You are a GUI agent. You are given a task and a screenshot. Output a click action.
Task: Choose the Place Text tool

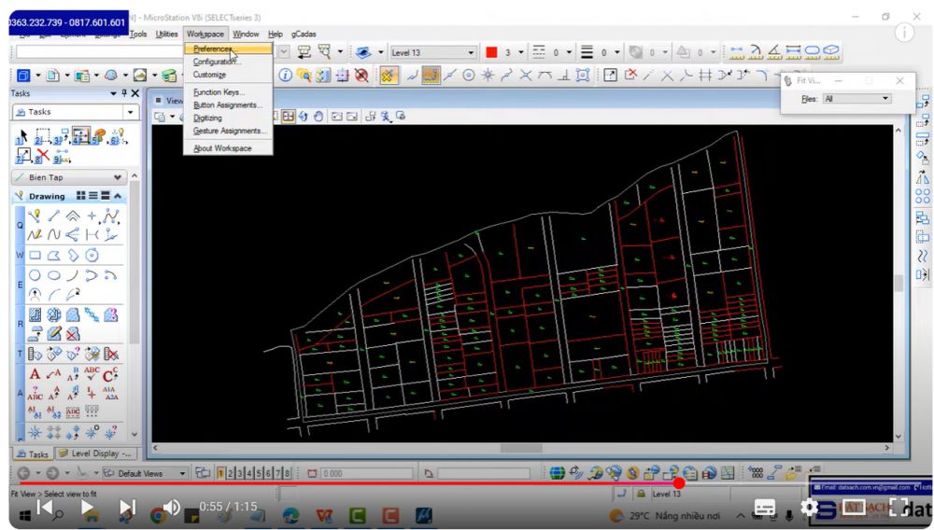click(x=35, y=374)
